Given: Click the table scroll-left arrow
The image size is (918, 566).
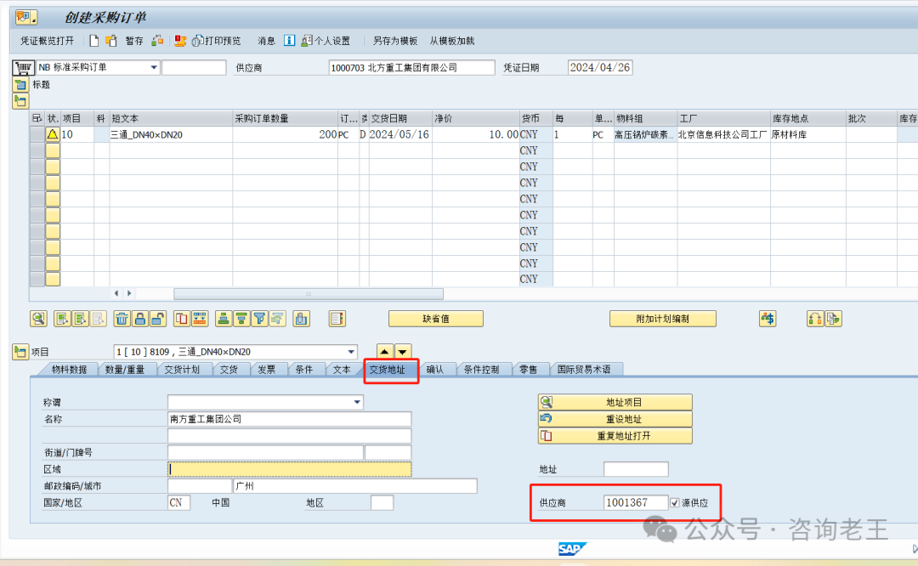Looking at the screenshot, I should click(116, 293).
